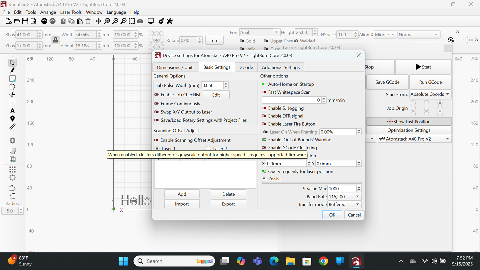The image size is (480, 270).
Task: Click the Zoom to page icon
Action: click(107, 21)
